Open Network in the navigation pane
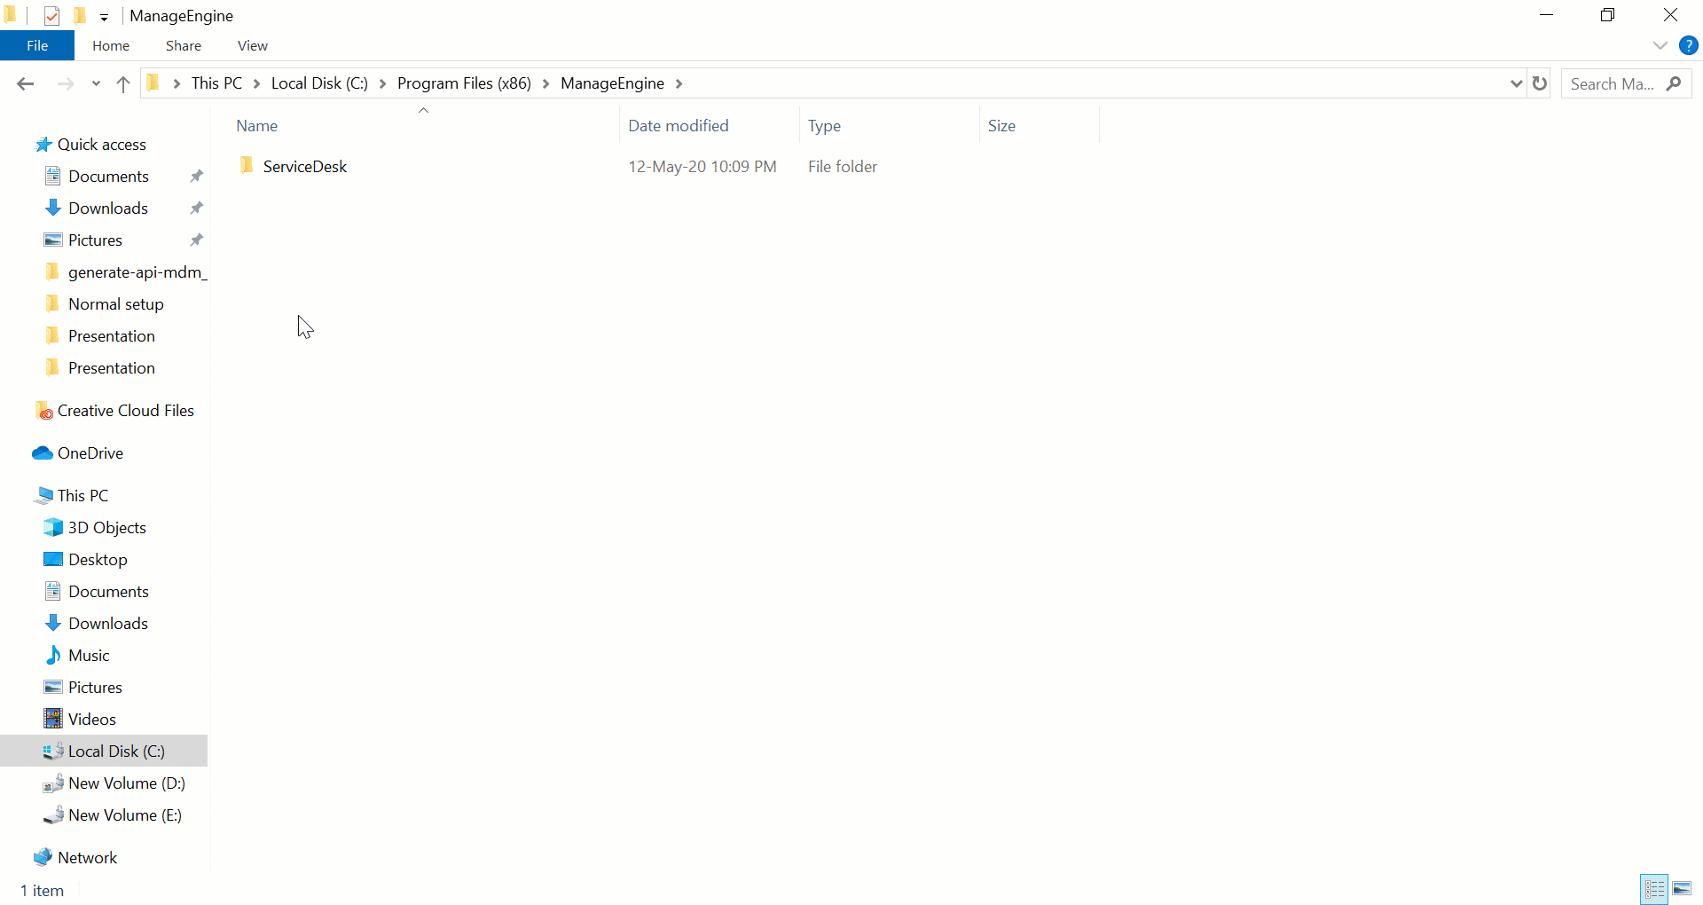 click(87, 858)
